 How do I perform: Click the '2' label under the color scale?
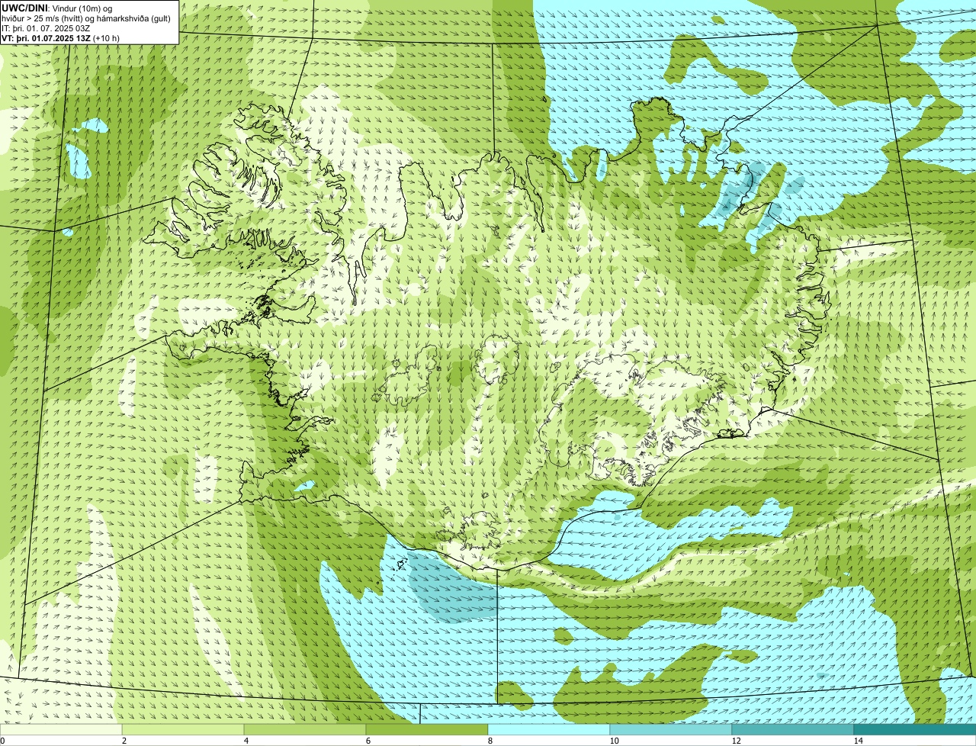pyautogui.click(x=124, y=741)
